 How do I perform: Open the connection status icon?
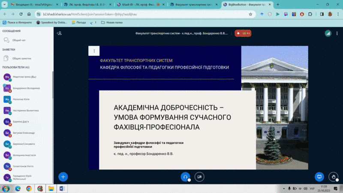click(x=328, y=33)
